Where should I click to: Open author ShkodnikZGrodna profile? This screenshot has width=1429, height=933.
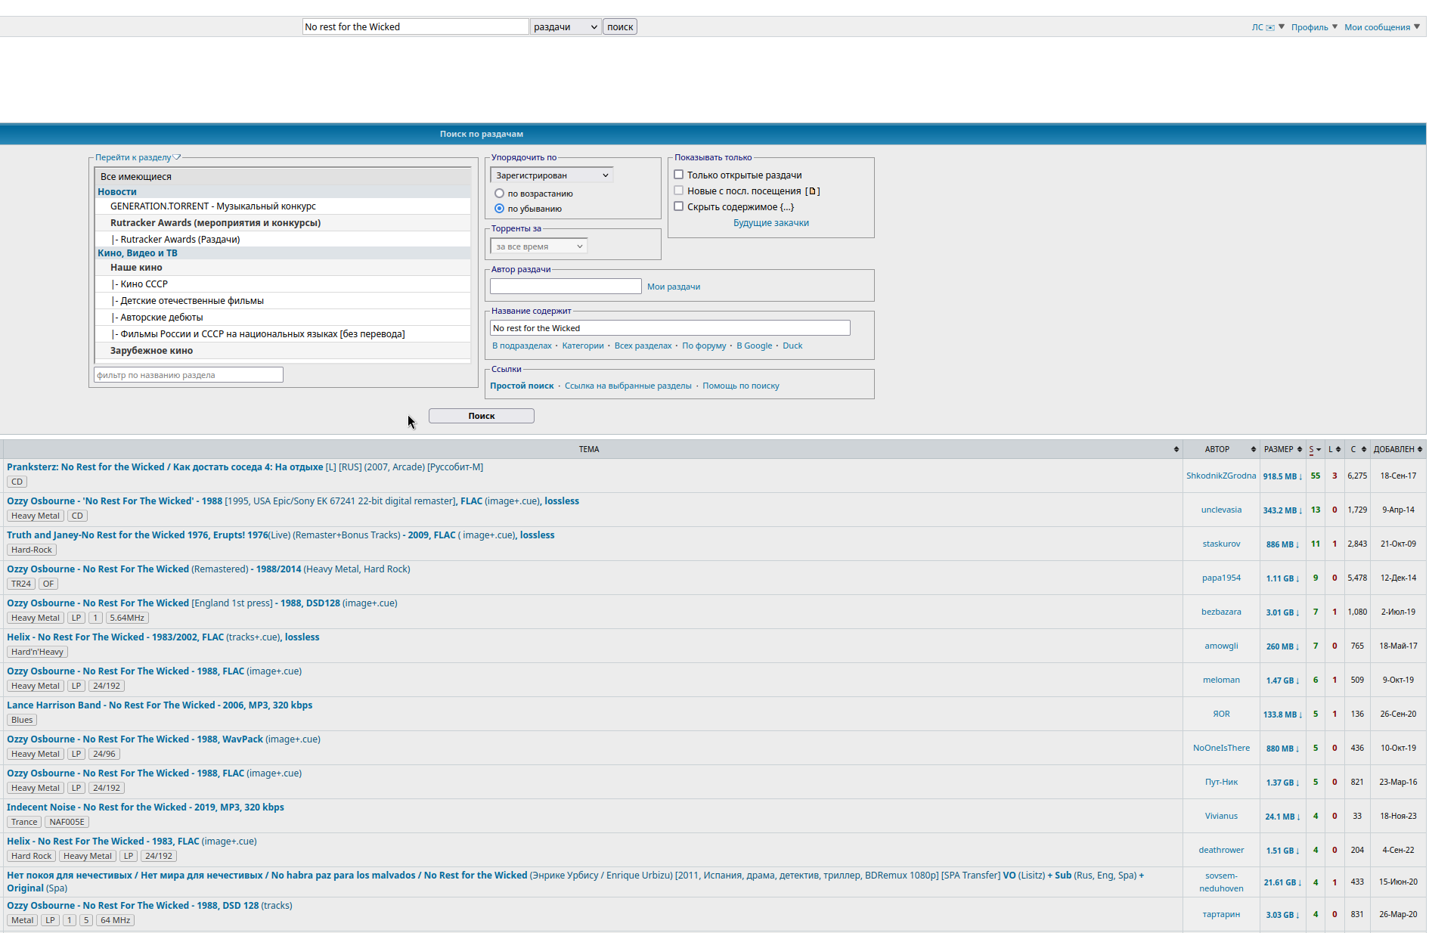pos(1221,476)
